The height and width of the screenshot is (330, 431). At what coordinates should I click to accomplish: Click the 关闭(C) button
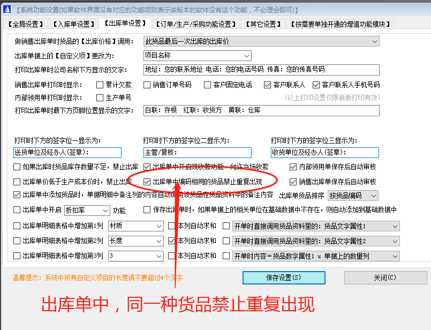click(x=385, y=277)
